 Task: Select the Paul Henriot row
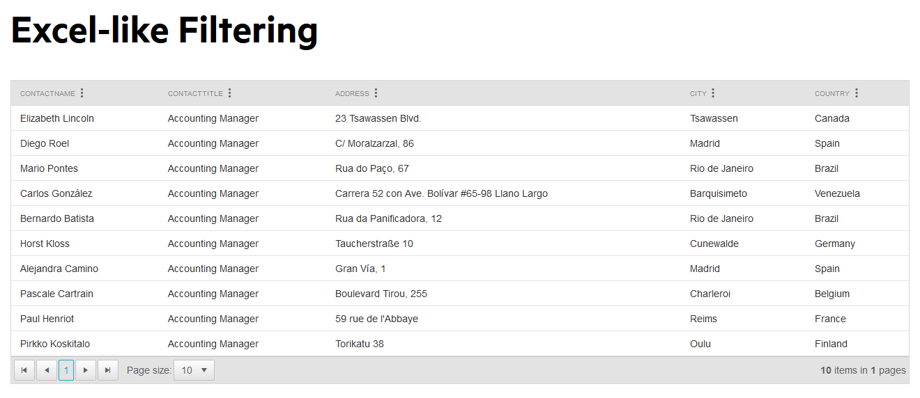pyautogui.click(x=47, y=319)
